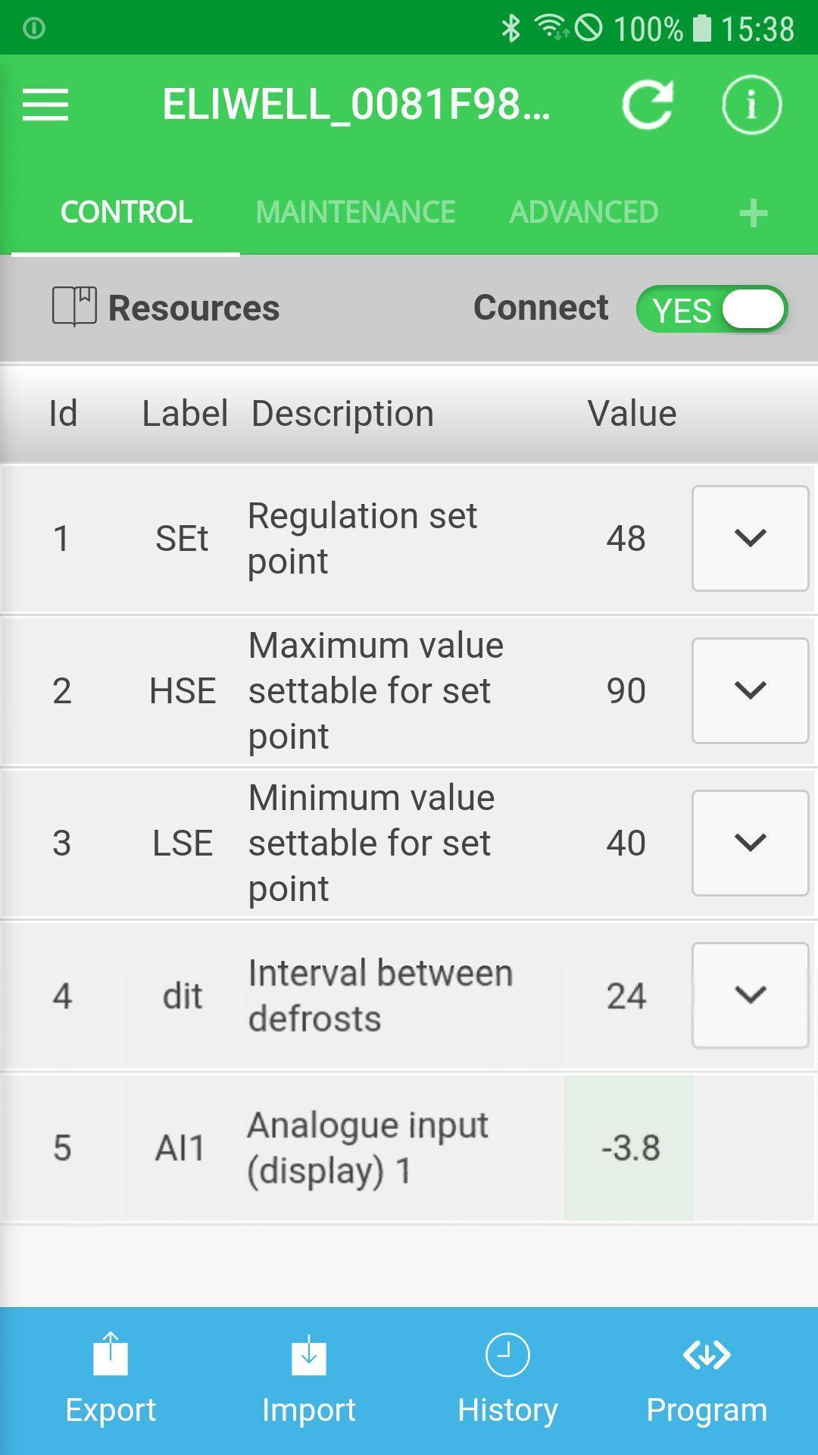Tap the Export icon
The image size is (818, 1455).
(111, 1355)
